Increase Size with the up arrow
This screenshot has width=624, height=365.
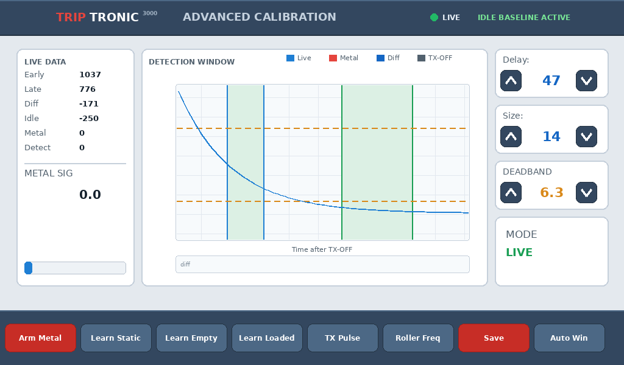click(x=511, y=137)
